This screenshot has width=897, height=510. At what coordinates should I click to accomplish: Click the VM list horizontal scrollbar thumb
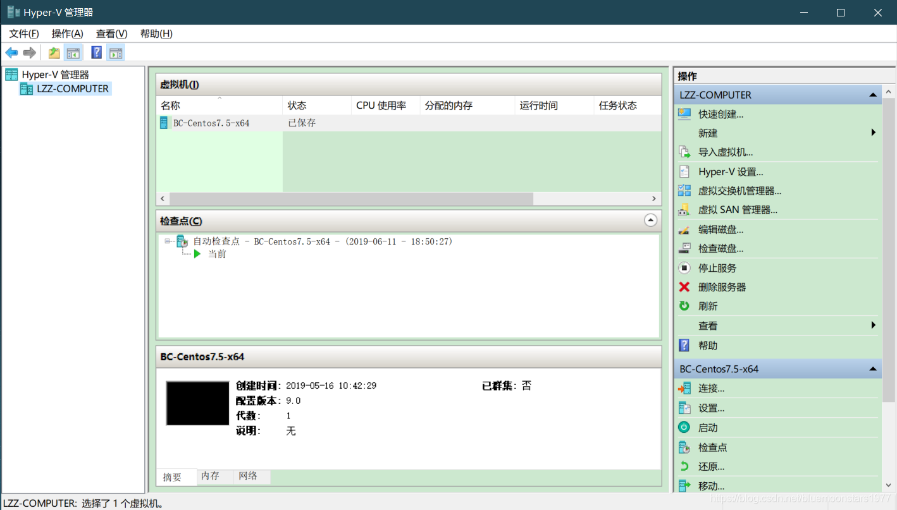pyautogui.click(x=351, y=199)
